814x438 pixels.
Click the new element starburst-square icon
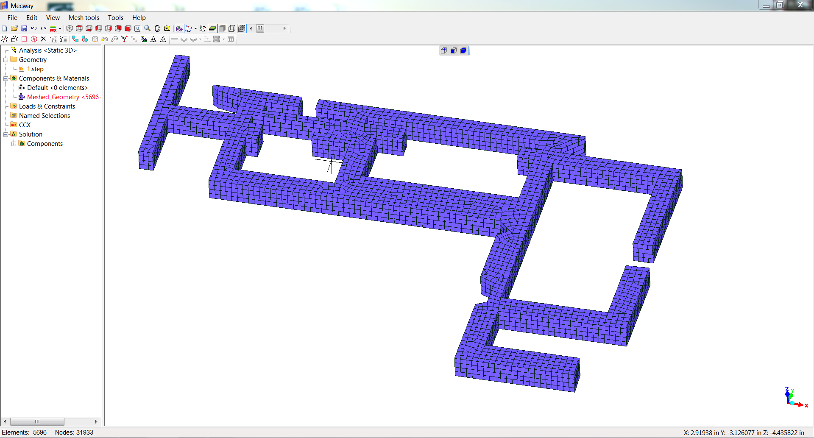click(x=14, y=39)
